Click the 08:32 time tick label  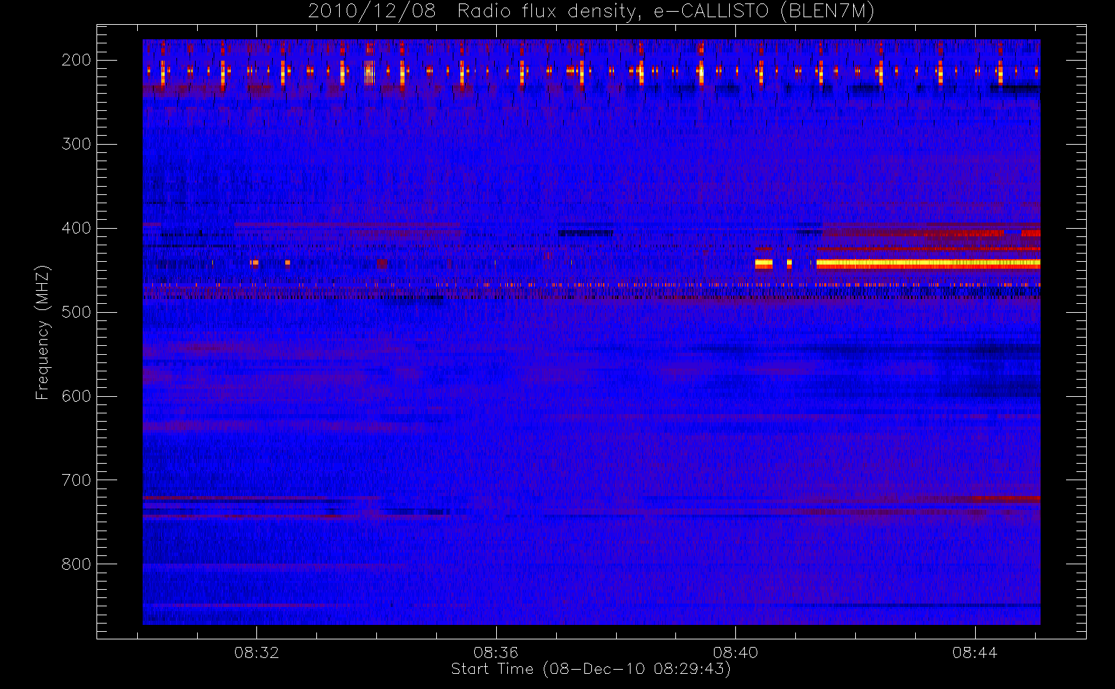point(256,652)
